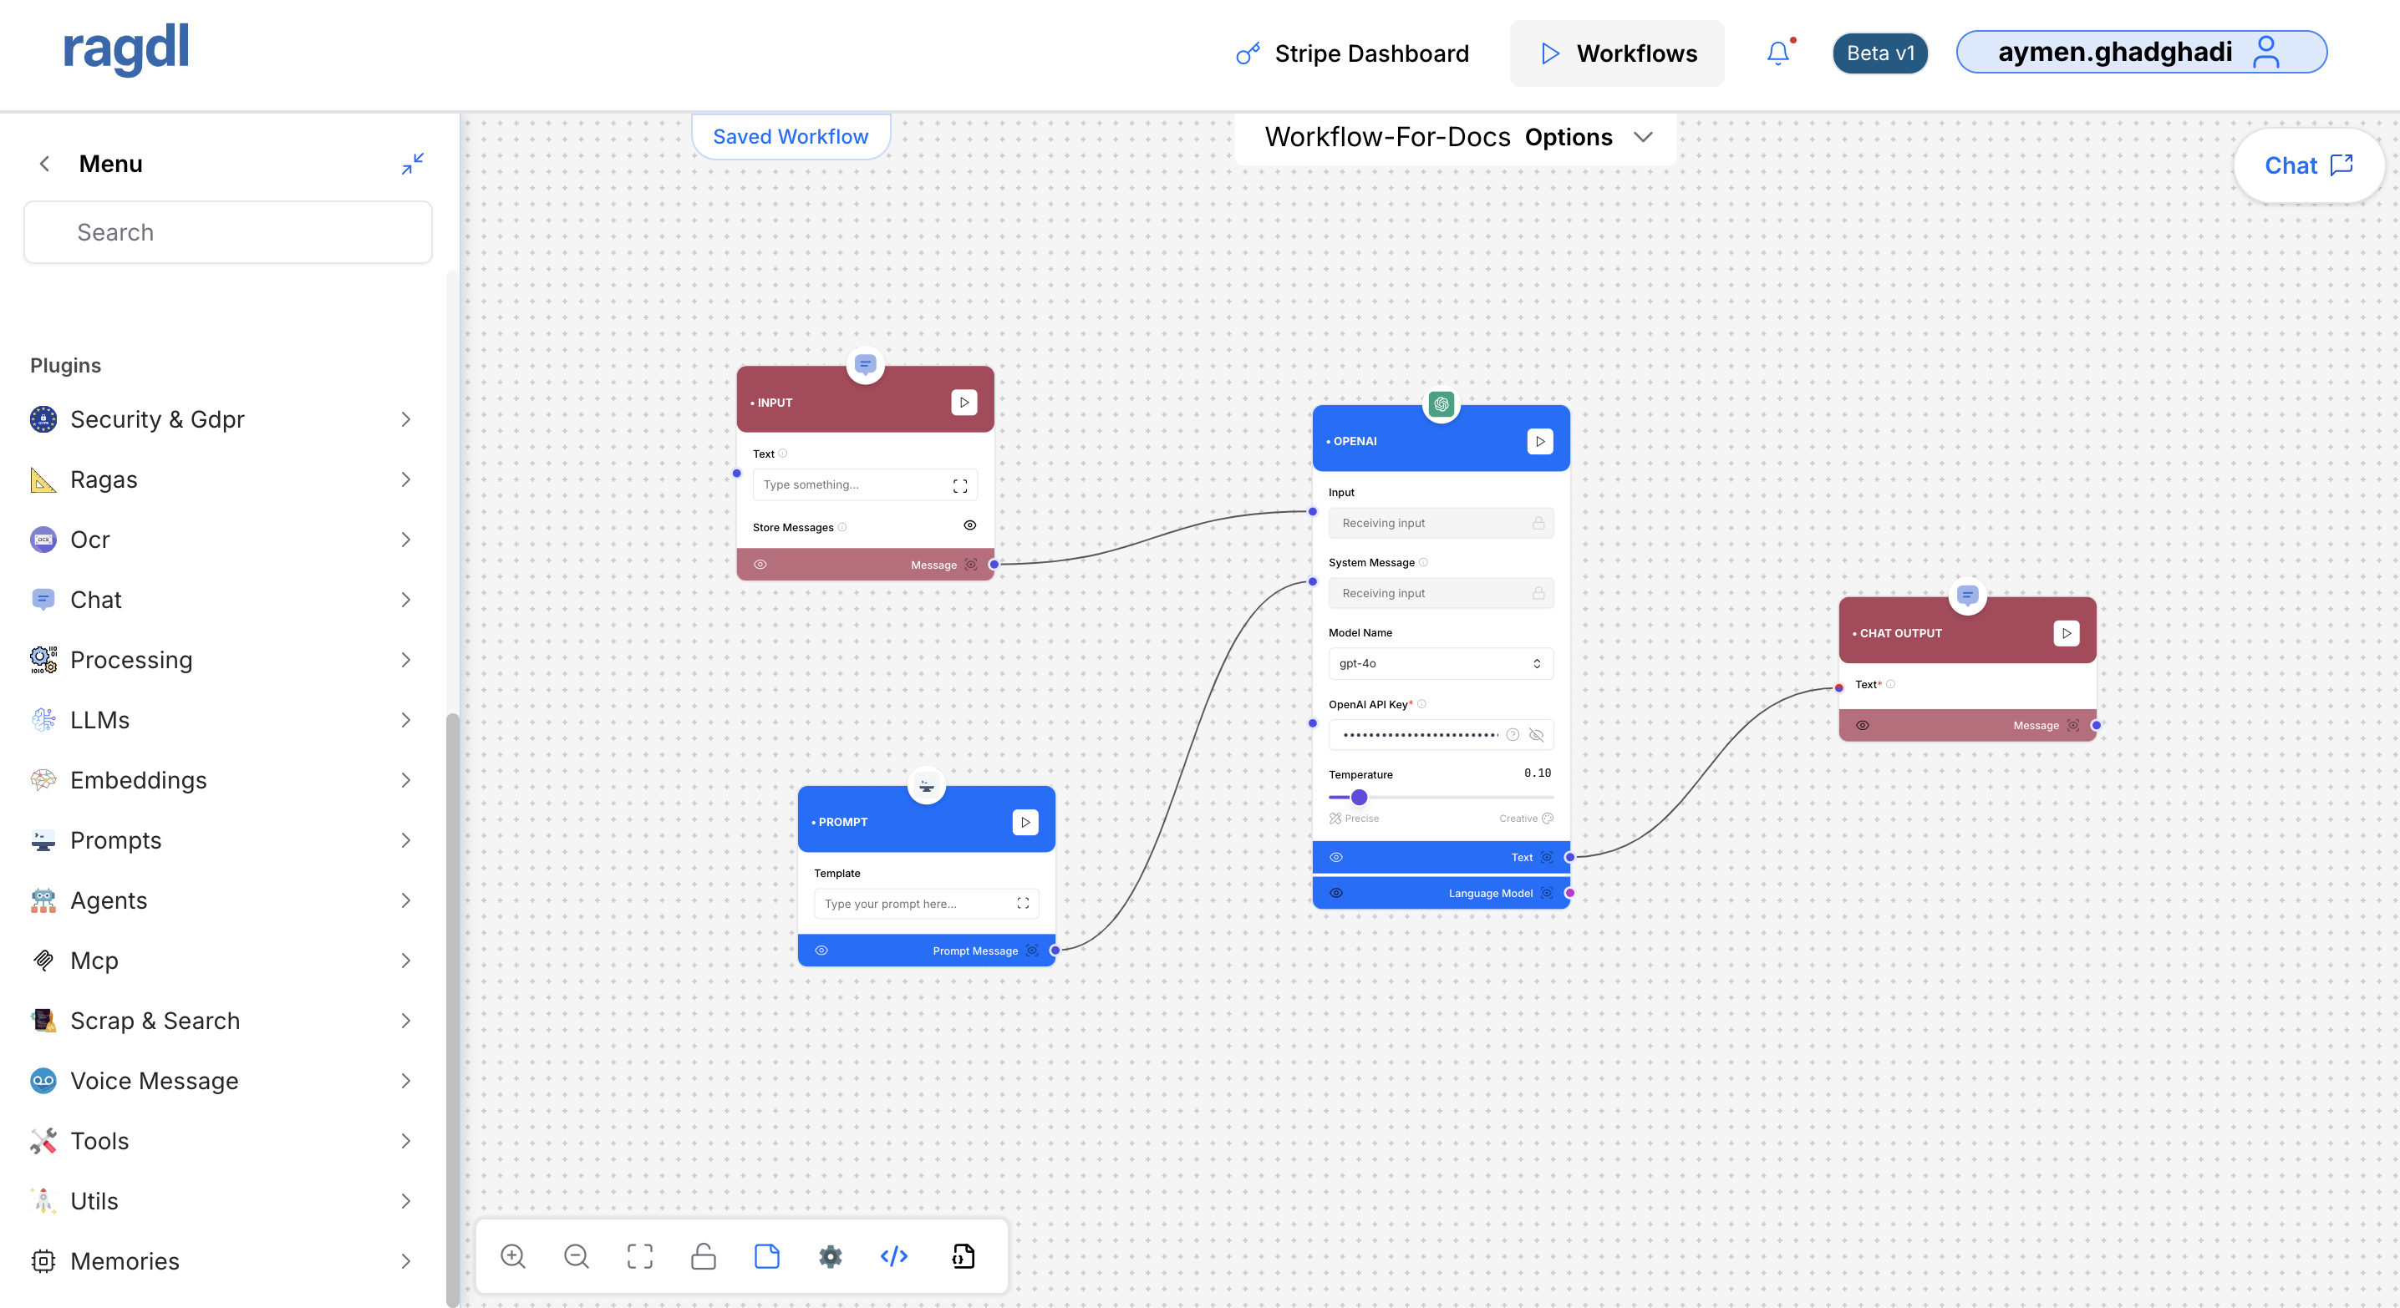Open the gpt-4o Model Name dropdown
This screenshot has width=2400, height=1308.
(x=1440, y=663)
